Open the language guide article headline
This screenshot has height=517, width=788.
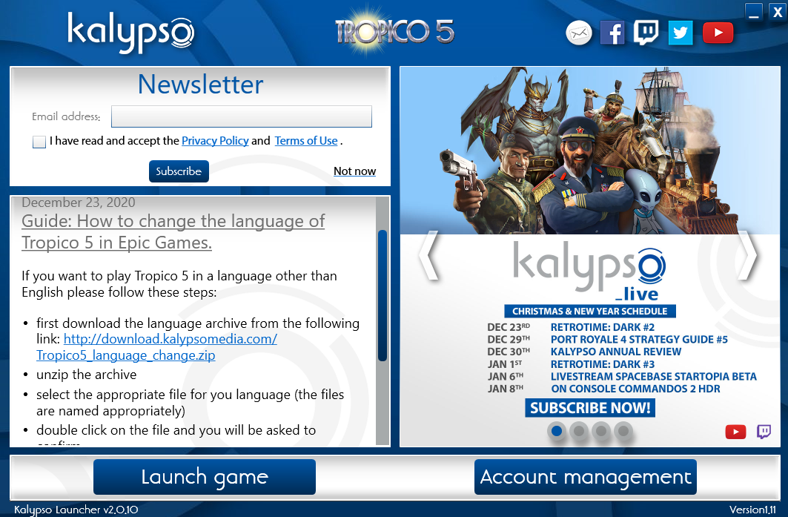173,232
